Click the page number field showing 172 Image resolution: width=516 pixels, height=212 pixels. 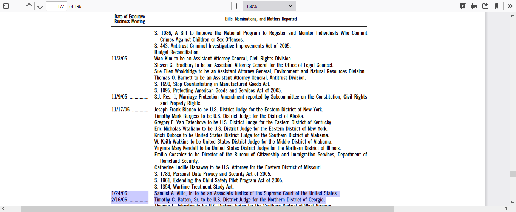[57, 6]
